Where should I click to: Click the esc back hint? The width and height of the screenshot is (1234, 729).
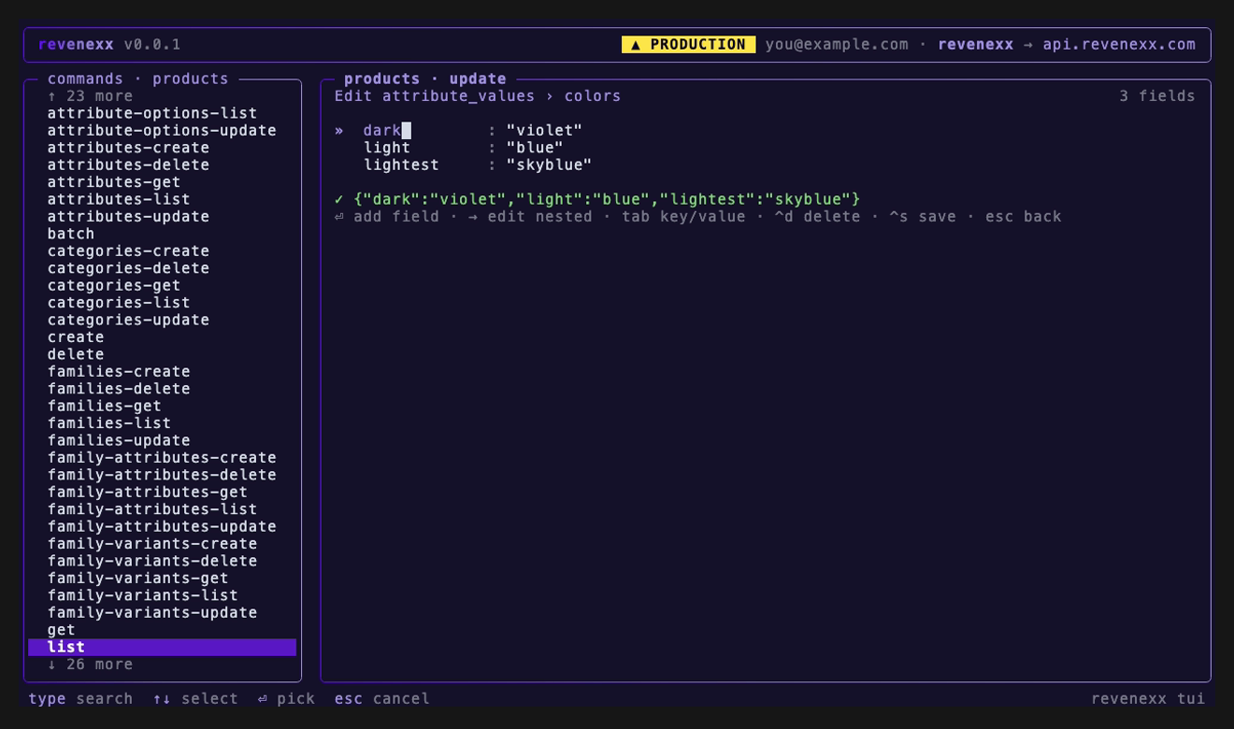[1024, 217]
